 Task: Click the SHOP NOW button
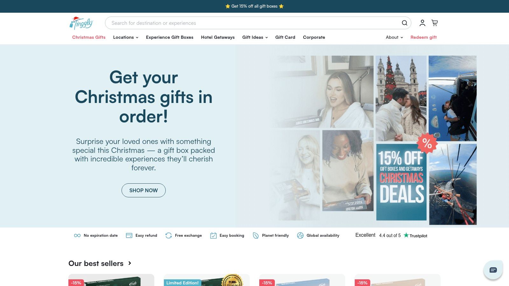(x=143, y=190)
